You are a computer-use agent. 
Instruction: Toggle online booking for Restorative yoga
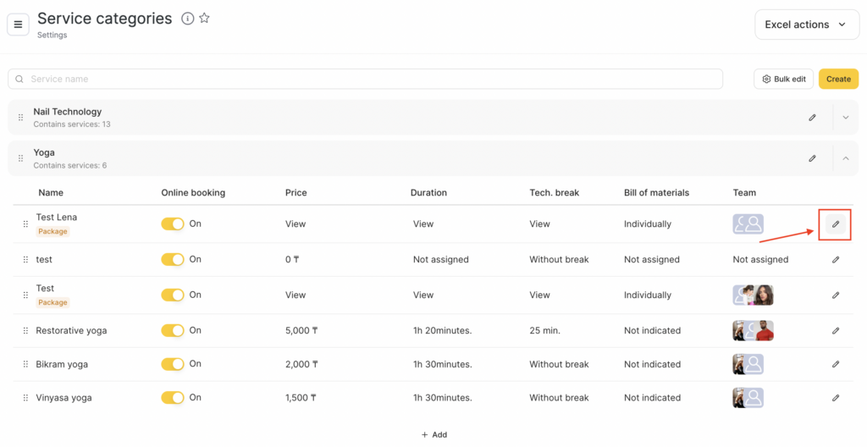coord(173,331)
